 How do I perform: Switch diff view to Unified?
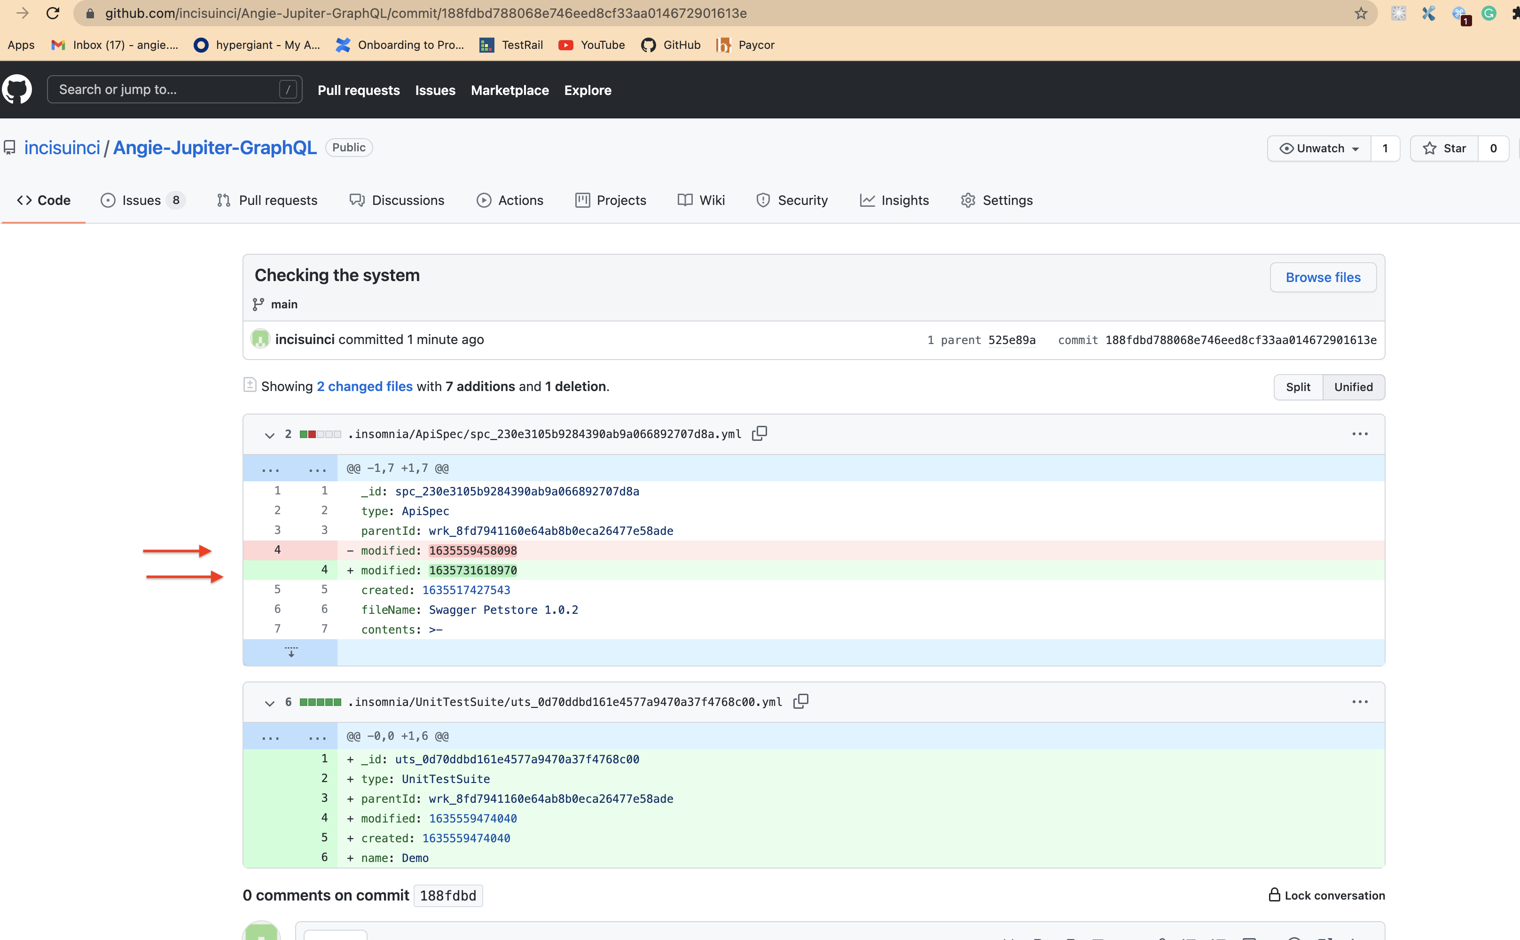coord(1354,387)
